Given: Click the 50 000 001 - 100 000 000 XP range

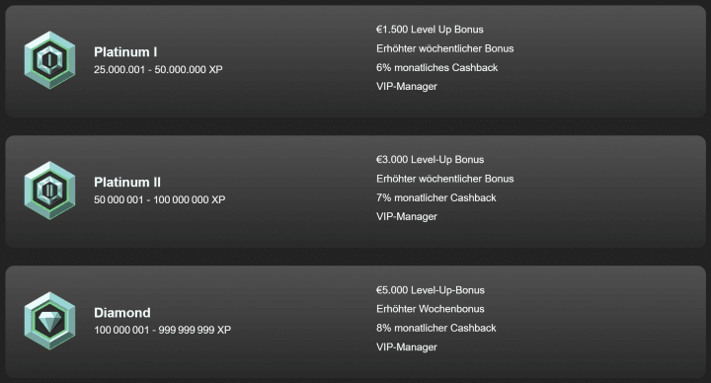Looking at the screenshot, I should point(160,199).
